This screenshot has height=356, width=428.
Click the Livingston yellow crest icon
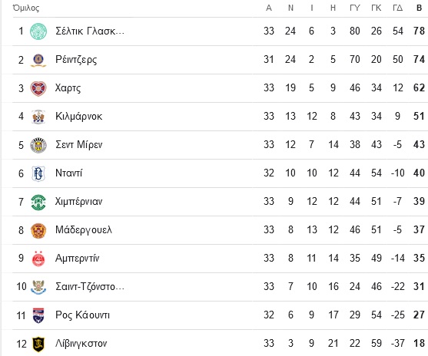tap(38, 344)
